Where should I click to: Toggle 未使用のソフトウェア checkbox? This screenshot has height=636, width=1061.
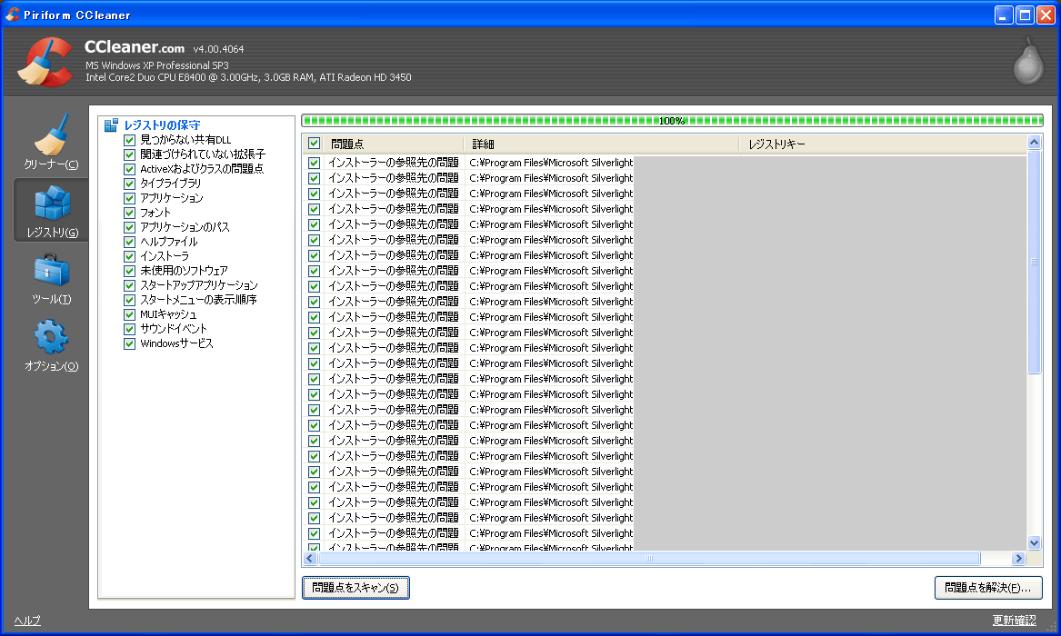coord(130,271)
